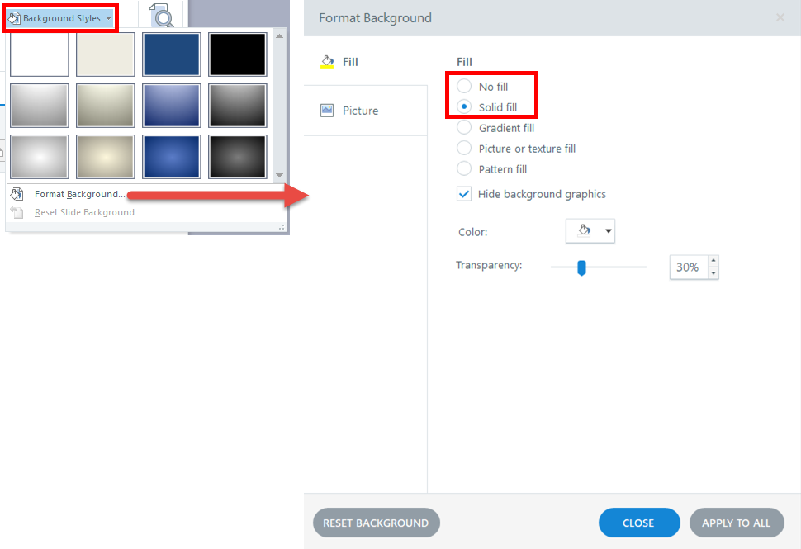Viewport: 801px width, 549px height.
Task: Select the Solid fill radio button
Action: click(x=464, y=106)
